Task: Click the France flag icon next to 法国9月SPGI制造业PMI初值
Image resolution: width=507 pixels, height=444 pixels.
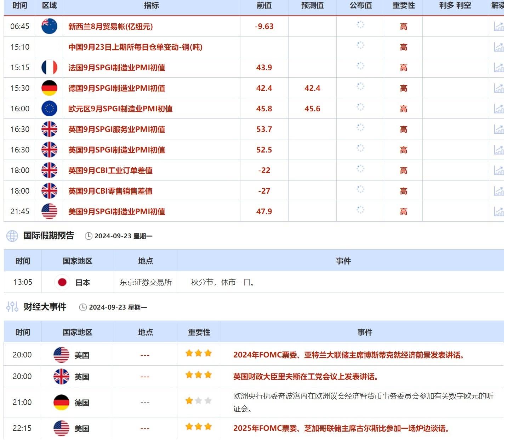Action: coord(49,67)
